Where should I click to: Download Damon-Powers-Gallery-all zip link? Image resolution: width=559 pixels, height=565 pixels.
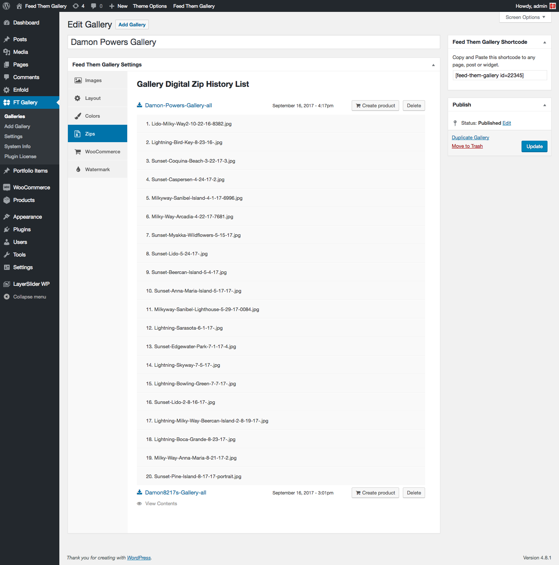tap(178, 105)
